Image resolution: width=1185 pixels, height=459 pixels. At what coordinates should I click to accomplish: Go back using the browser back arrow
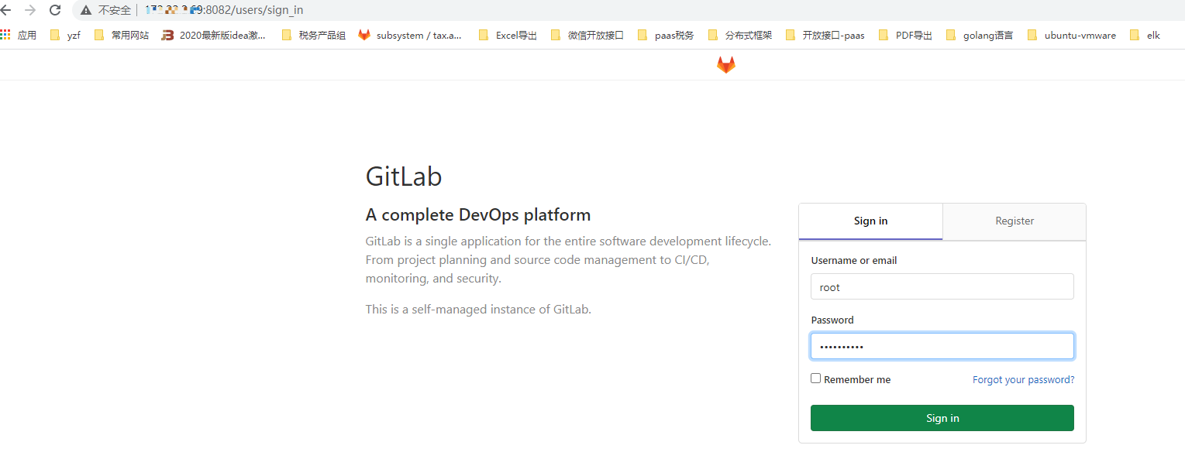6,10
